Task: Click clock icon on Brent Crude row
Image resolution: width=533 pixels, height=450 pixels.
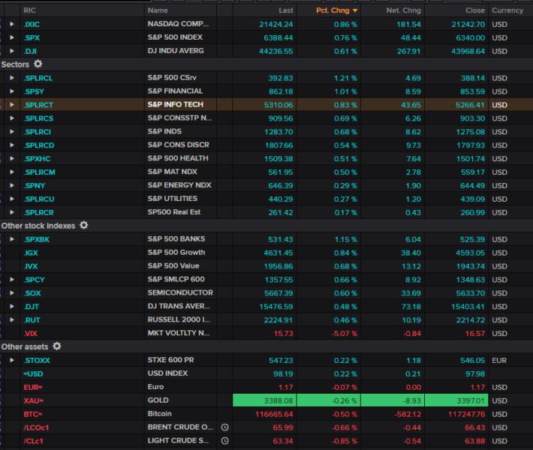Action: pos(224,427)
